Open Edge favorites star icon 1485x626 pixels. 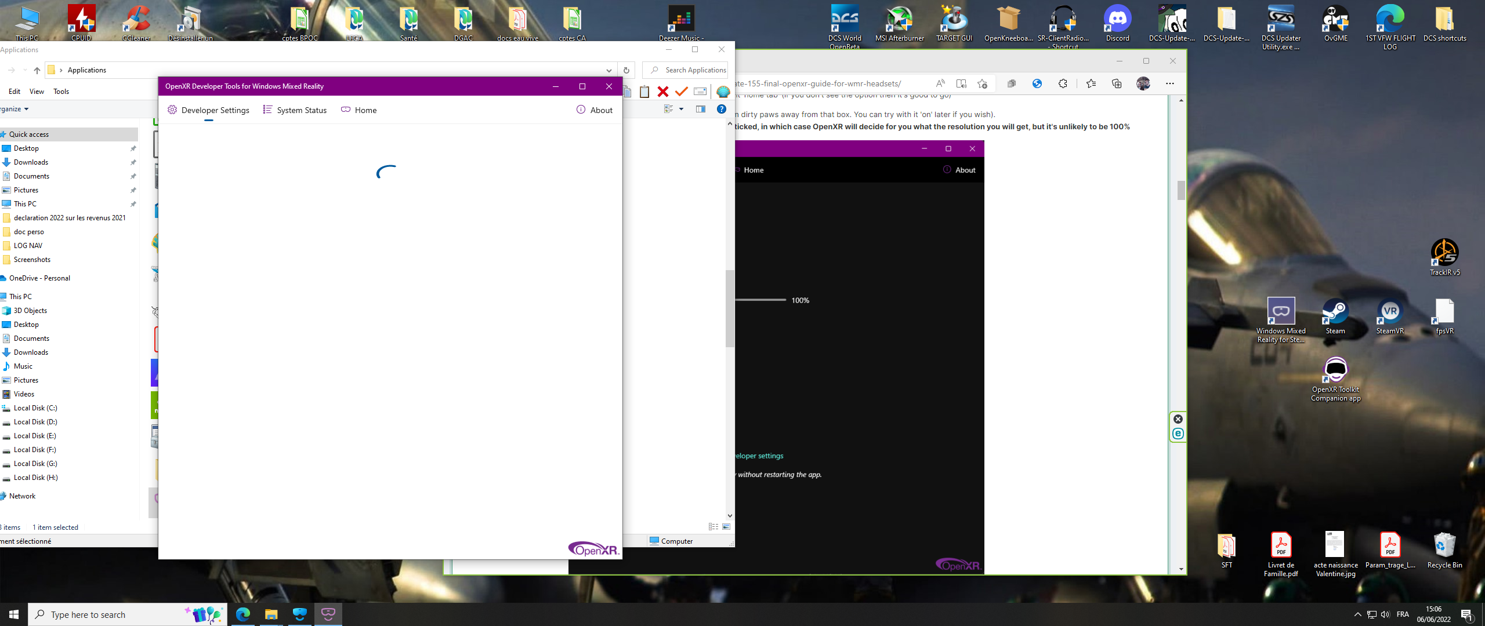(x=1091, y=83)
